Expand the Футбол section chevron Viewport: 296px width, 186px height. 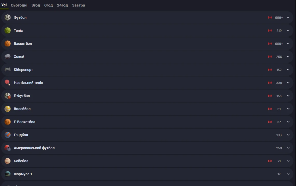288,17
